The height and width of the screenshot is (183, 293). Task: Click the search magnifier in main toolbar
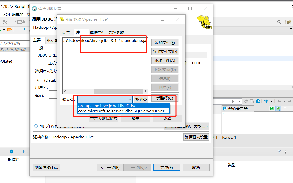click(x=279, y=22)
